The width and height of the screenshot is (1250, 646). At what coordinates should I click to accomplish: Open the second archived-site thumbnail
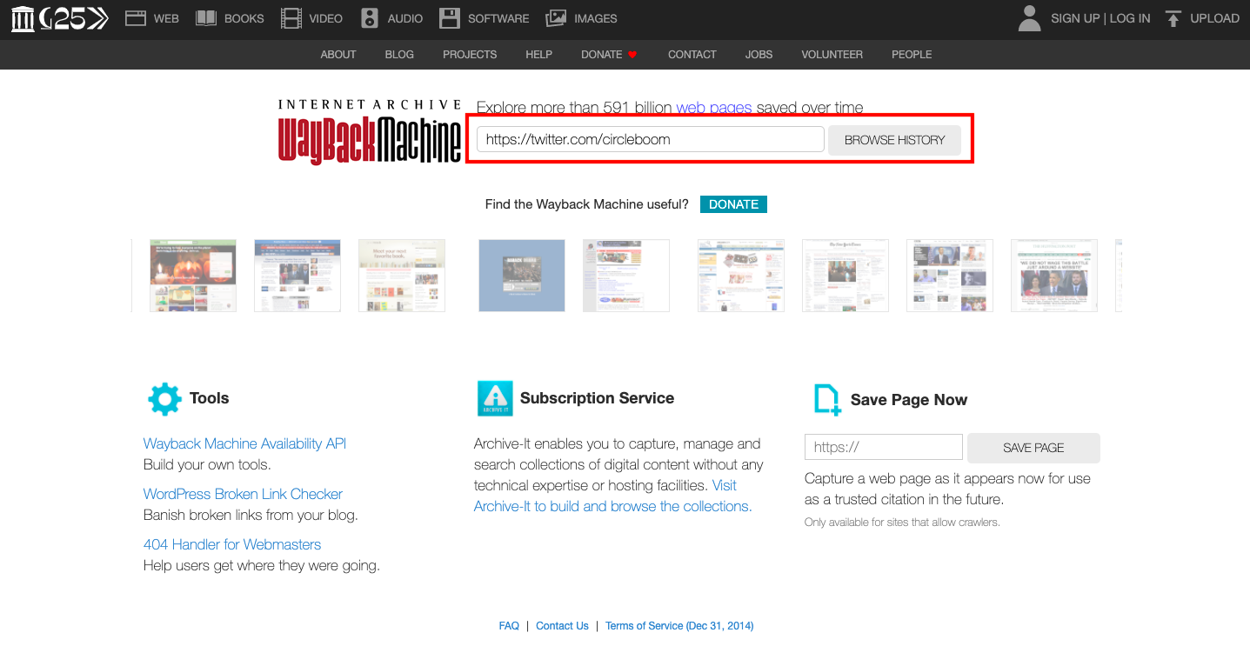pos(297,276)
